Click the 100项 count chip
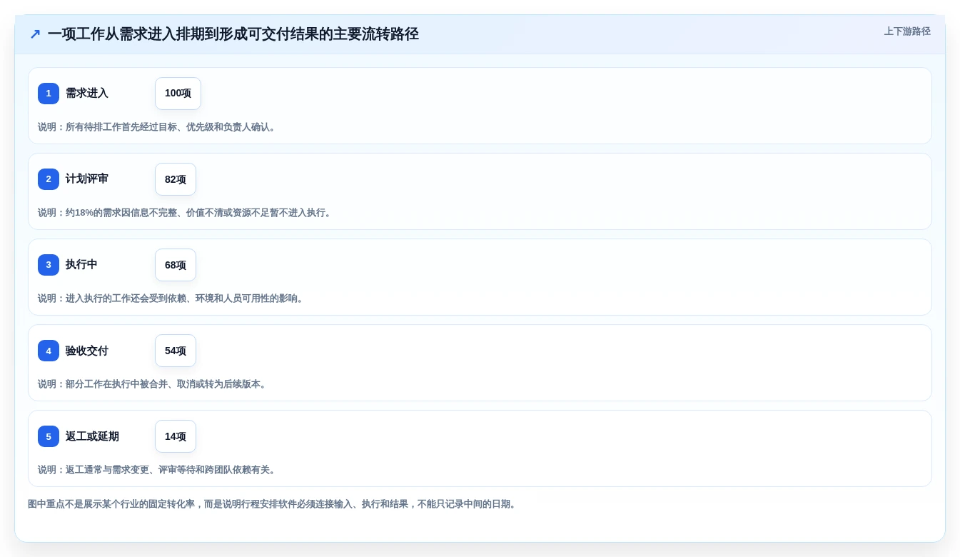The width and height of the screenshot is (960, 557). (x=178, y=94)
